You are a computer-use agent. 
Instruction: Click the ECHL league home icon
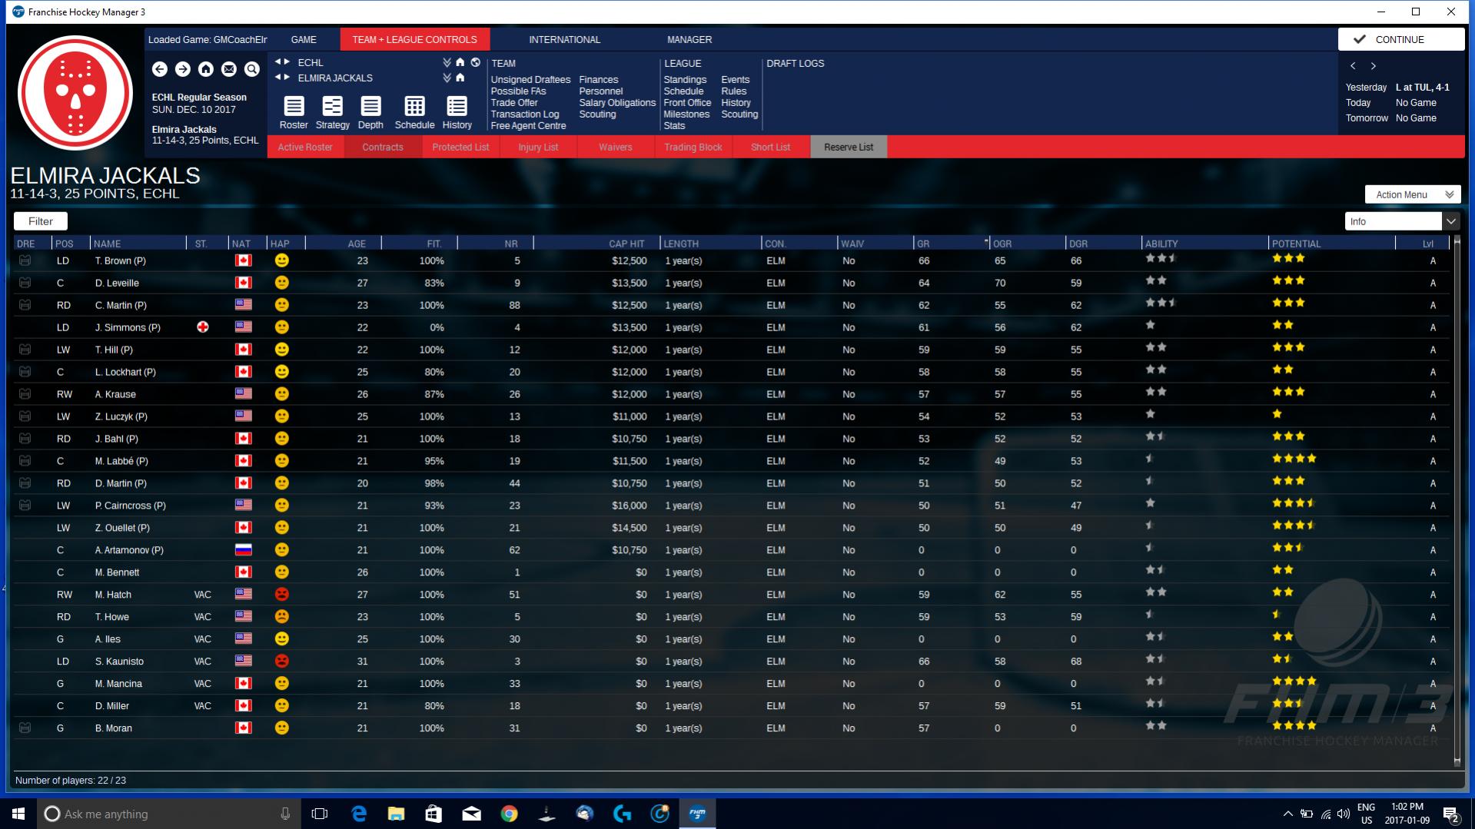pyautogui.click(x=460, y=62)
